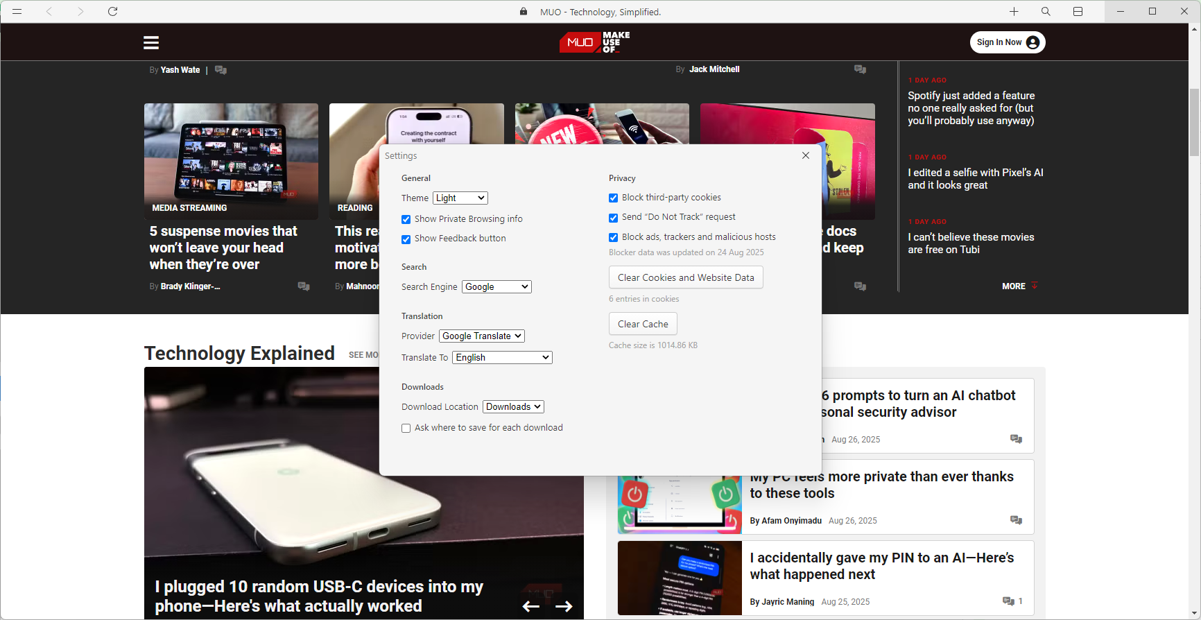This screenshot has height=620, width=1201.
Task: Open the MORE link in sidebar
Action: coord(1020,286)
